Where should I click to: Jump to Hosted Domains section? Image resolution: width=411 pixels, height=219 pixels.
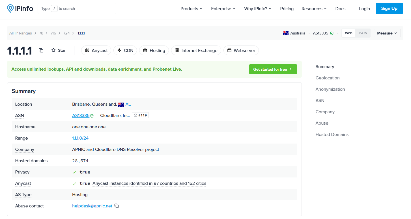click(332, 135)
